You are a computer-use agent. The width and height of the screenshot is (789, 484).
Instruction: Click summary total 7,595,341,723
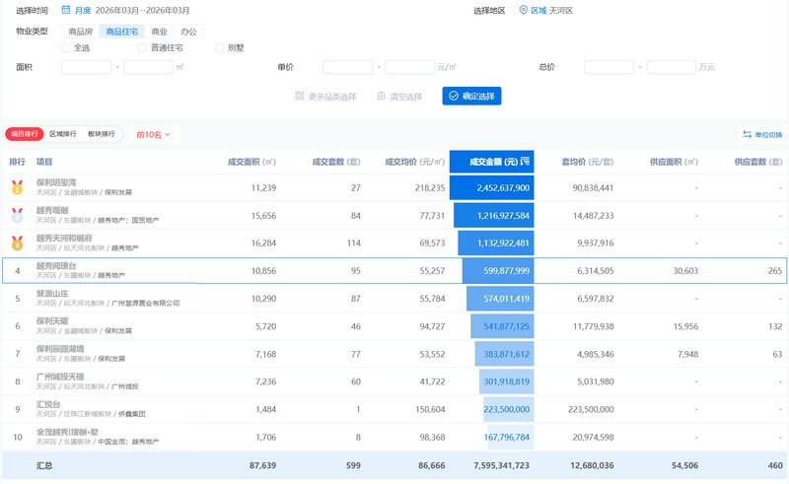tap(501, 465)
